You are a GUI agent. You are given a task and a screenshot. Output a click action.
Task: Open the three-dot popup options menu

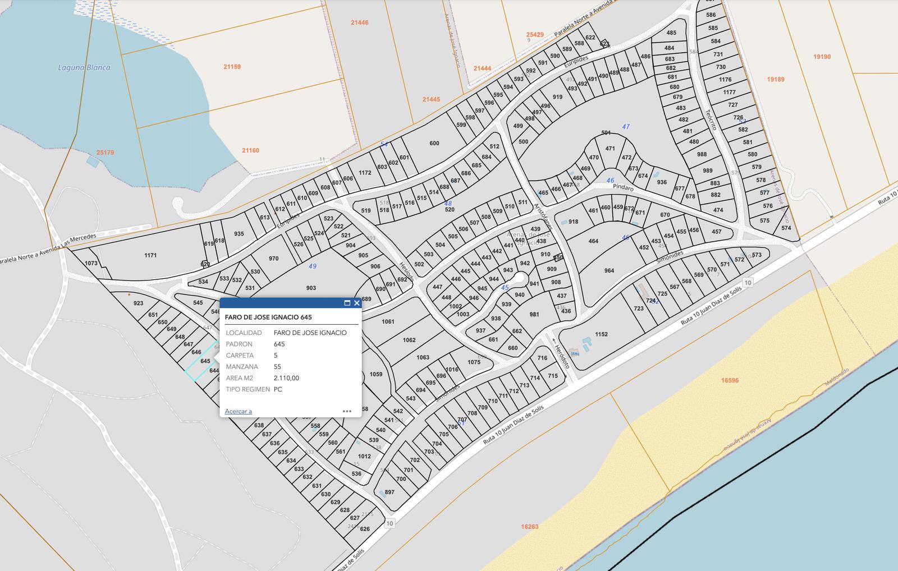coord(347,411)
